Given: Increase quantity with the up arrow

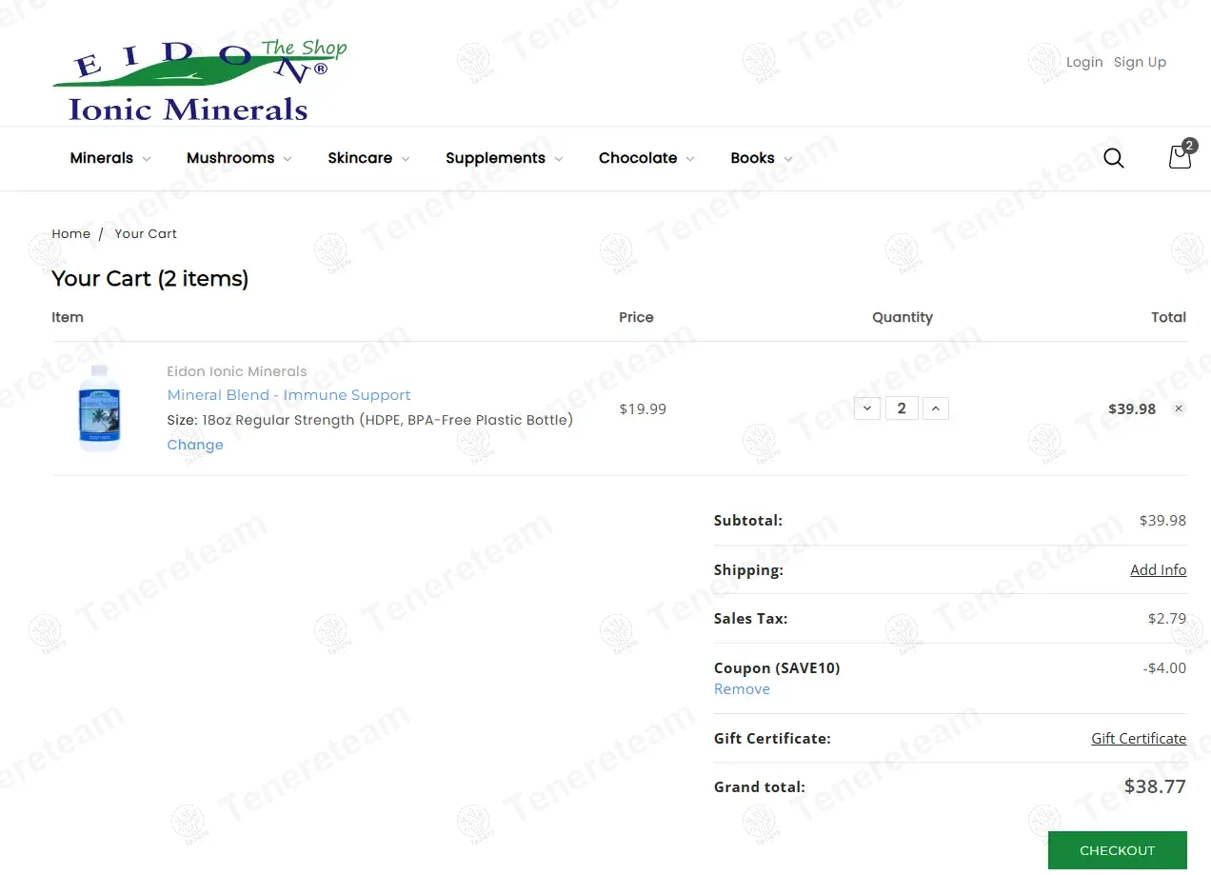Looking at the screenshot, I should (x=936, y=408).
